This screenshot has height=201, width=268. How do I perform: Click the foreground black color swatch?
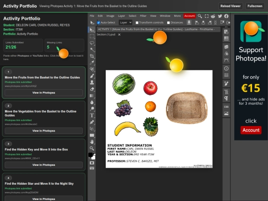click(x=91, y=155)
